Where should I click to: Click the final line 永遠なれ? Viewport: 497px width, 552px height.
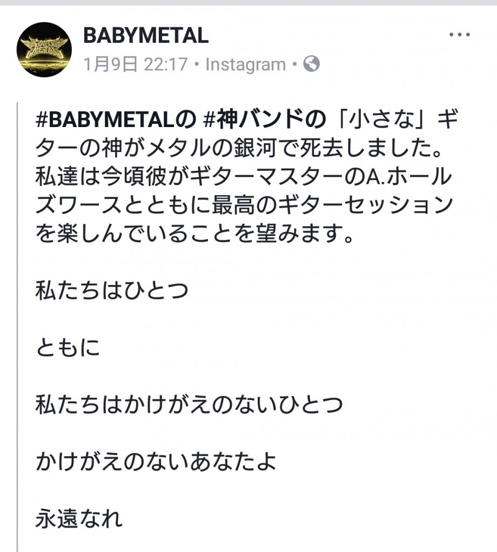[79, 518]
